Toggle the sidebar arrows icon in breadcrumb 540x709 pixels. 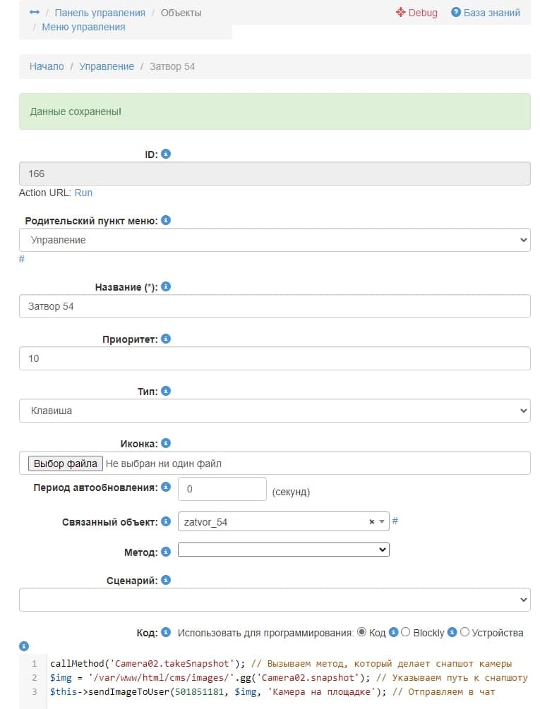(34, 13)
